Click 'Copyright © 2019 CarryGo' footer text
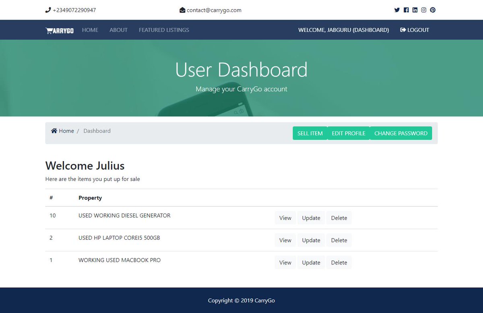The height and width of the screenshot is (313, 483). coord(242,301)
